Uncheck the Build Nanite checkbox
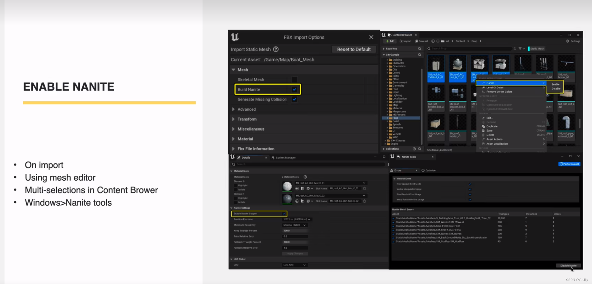Image resolution: width=592 pixels, height=284 pixels. [x=294, y=89]
